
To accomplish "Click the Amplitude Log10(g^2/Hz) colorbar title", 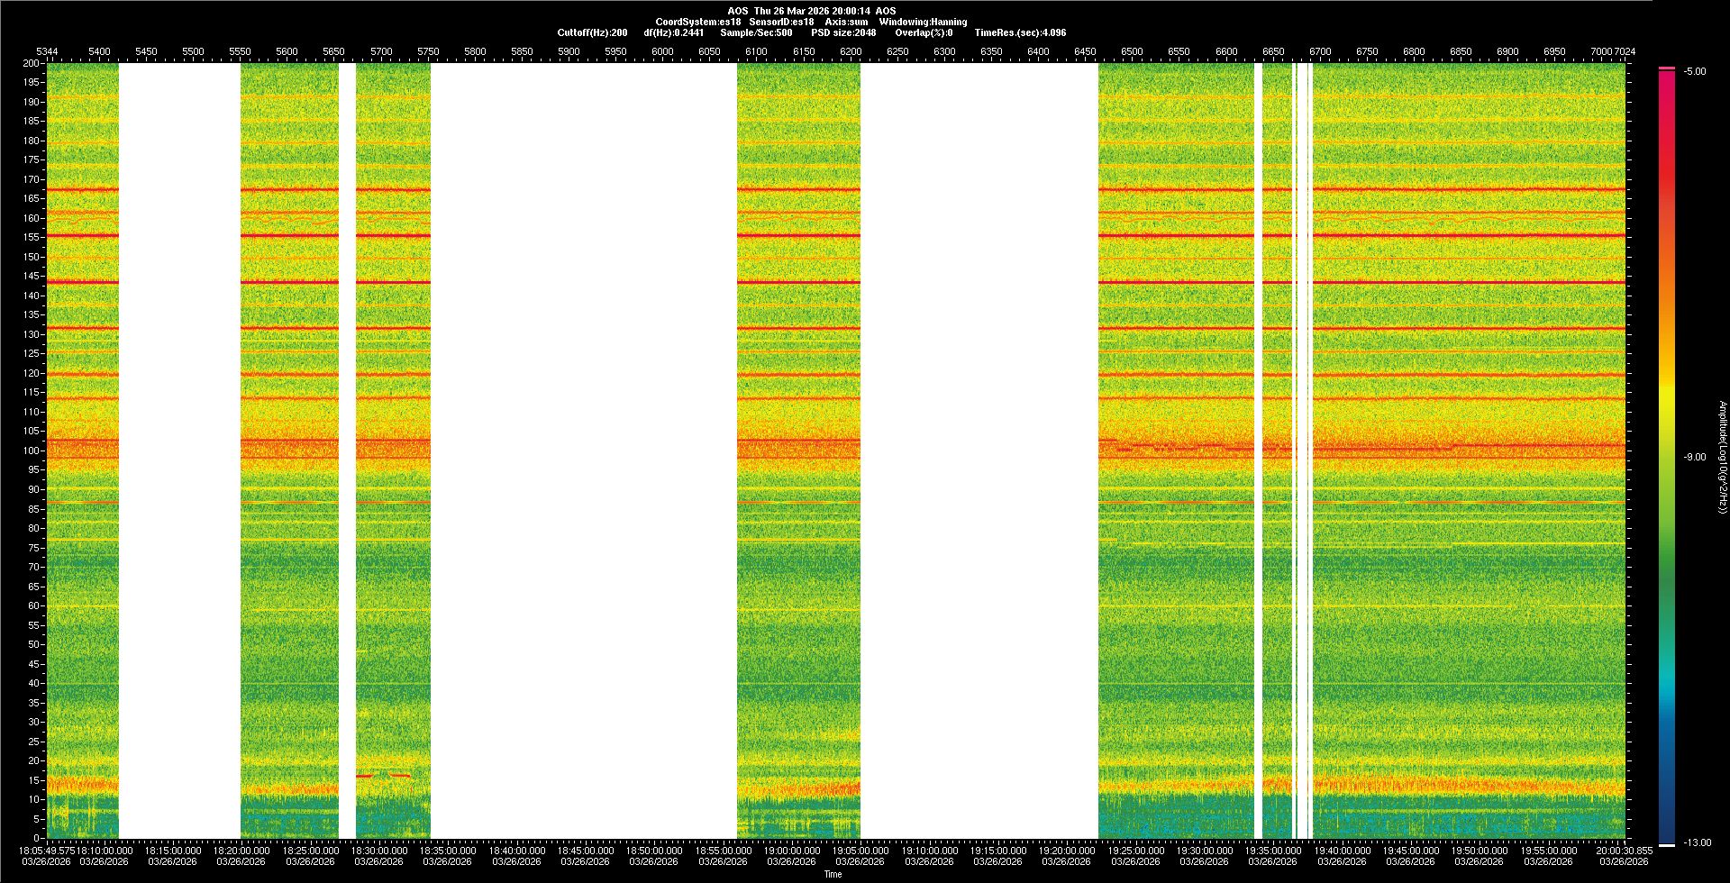I will click(x=1722, y=457).
